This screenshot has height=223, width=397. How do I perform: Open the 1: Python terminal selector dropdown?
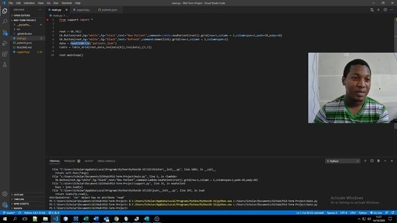pyautogui.click(x=342, y=161)
